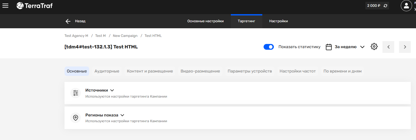The height and width of the screenshot is (140, 416).
Task: Click the Регионы показа pin icon
Action: pos(76,118)
